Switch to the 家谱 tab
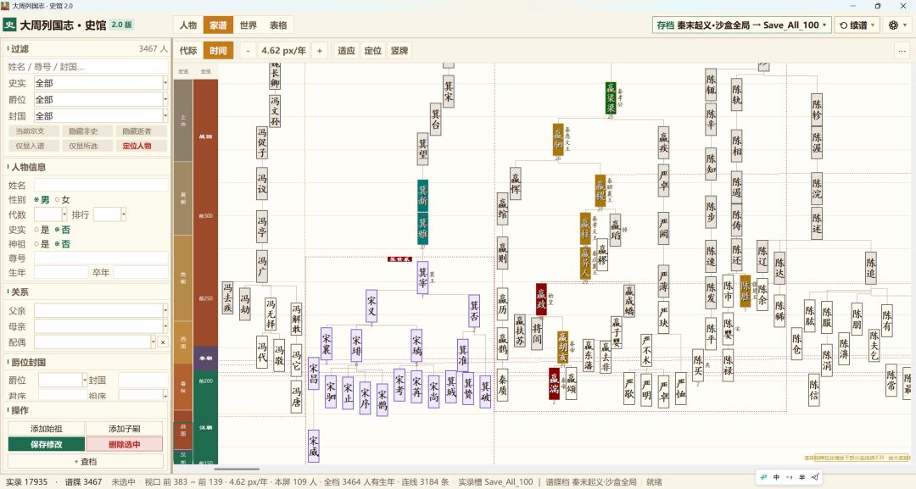Screen dimensions: 916x489 pos(218,25)
